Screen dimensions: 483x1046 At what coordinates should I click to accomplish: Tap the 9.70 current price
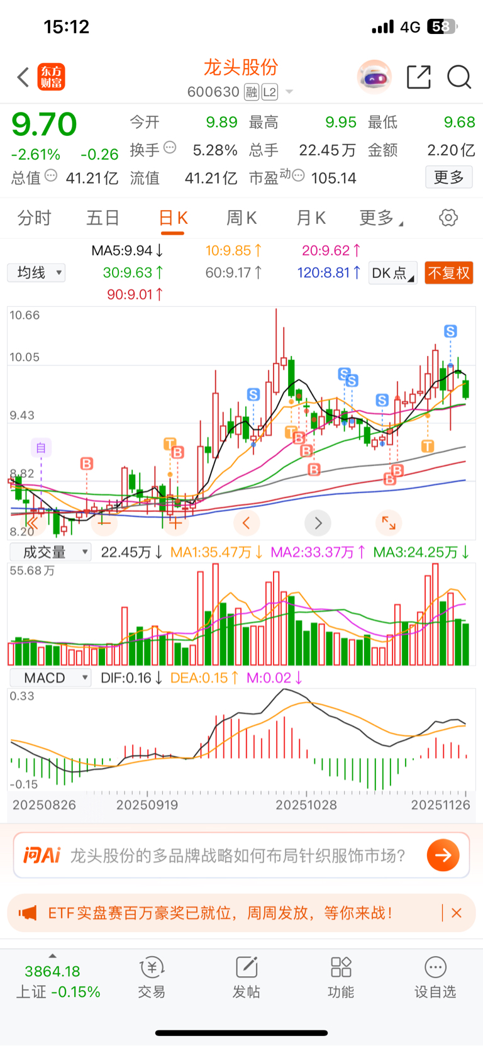44,124
